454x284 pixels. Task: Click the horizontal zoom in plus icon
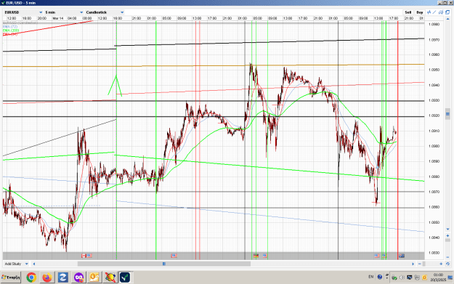(x=441, y=264)
